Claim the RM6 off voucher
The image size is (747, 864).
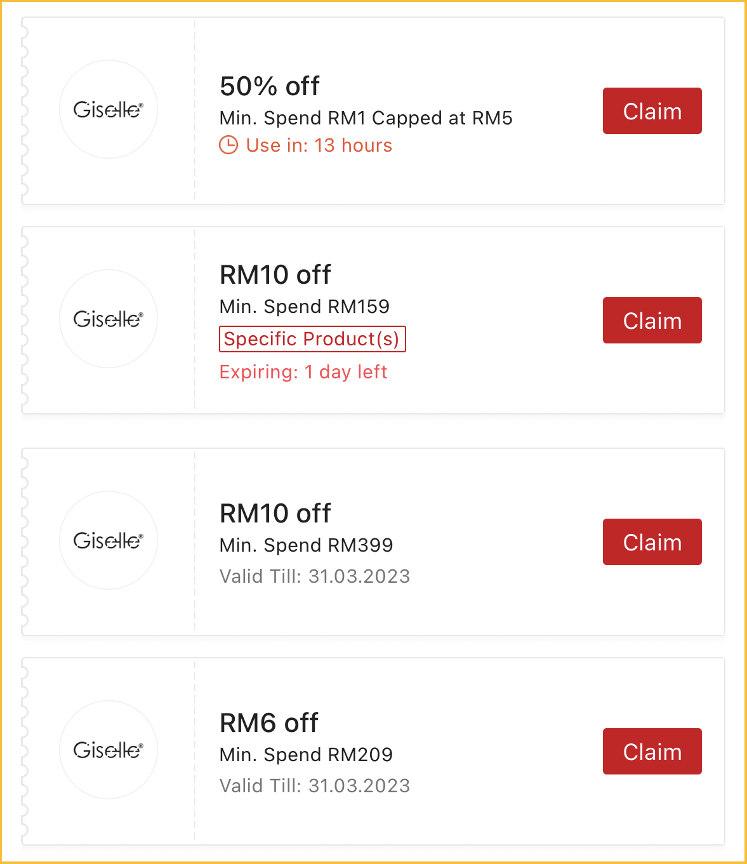coord(652,752)
